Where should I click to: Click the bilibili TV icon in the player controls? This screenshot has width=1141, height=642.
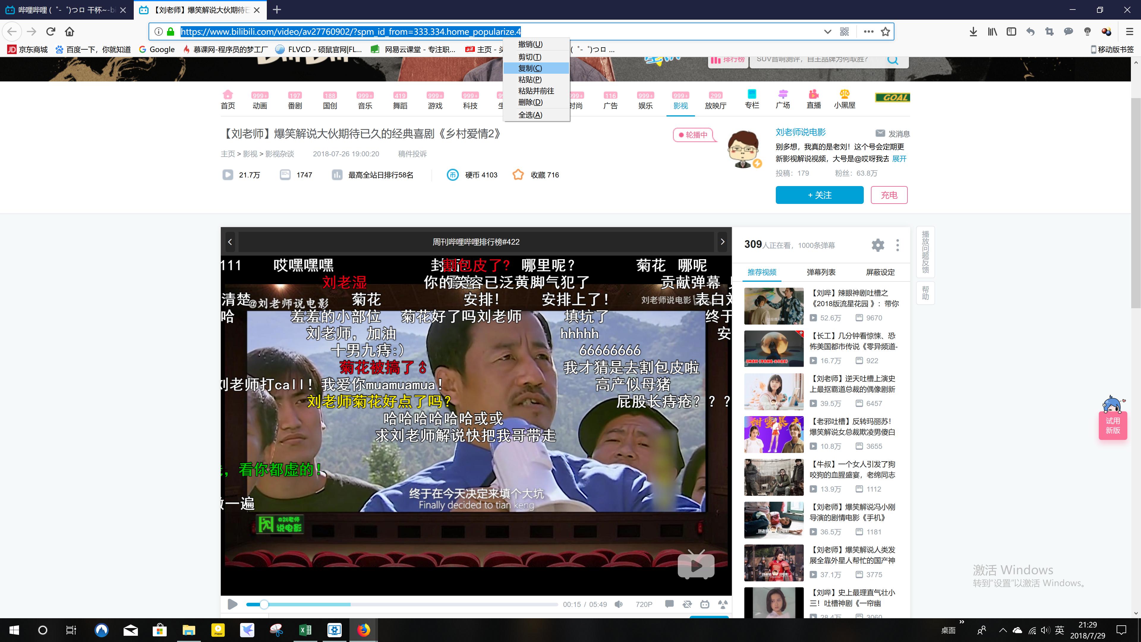coord(704,604)
